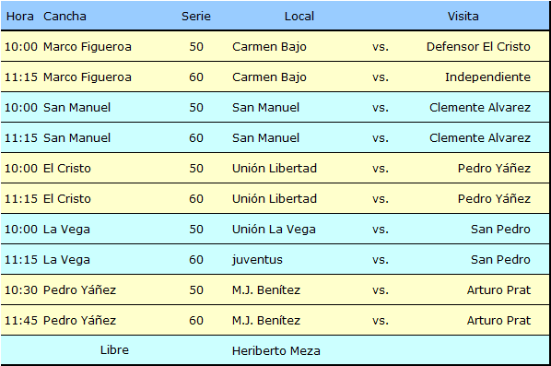The width and height of the screenshot is (551, 366).
Task: Click the Cancha column header
Action: pos(64,17)
